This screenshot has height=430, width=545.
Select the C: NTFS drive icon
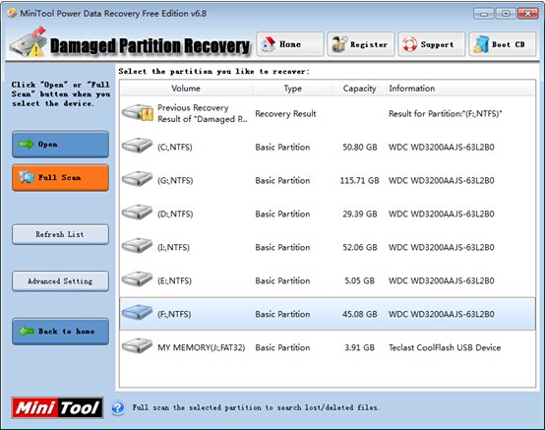[138, 145]
